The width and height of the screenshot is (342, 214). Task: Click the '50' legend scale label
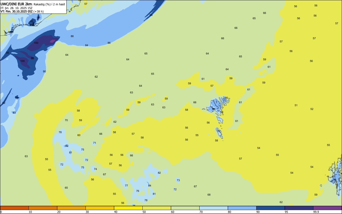[x=144, y=212]
